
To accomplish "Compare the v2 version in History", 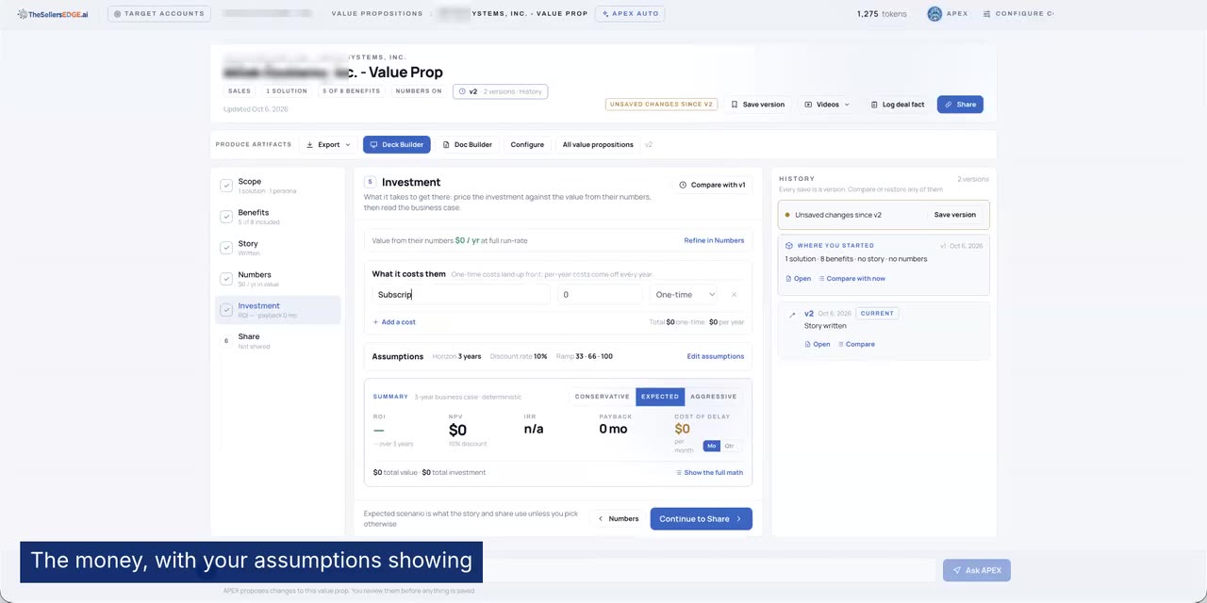I will point(856,345).
